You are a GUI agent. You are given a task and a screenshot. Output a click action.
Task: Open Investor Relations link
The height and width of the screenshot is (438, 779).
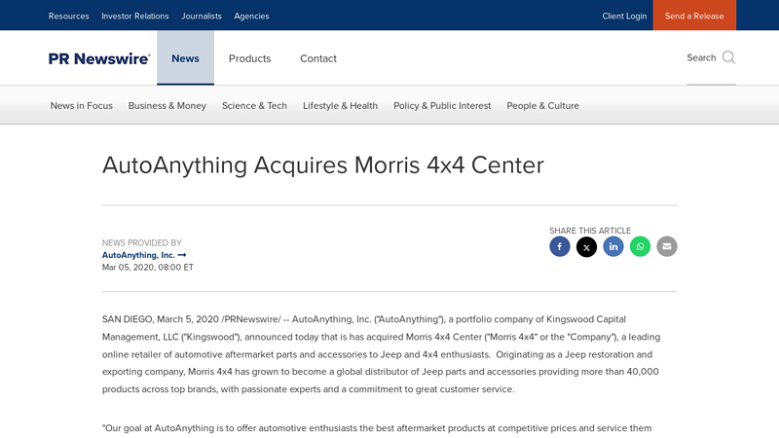135,16
